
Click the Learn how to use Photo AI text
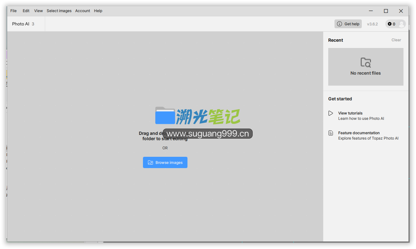(x=361, y=119)
